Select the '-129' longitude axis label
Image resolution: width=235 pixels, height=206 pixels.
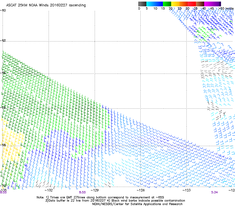pyautogui.click(x=95, y=190)
